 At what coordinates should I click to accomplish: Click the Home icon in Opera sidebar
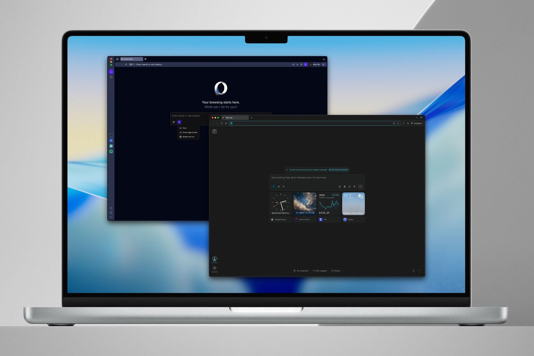coord(111,72)
